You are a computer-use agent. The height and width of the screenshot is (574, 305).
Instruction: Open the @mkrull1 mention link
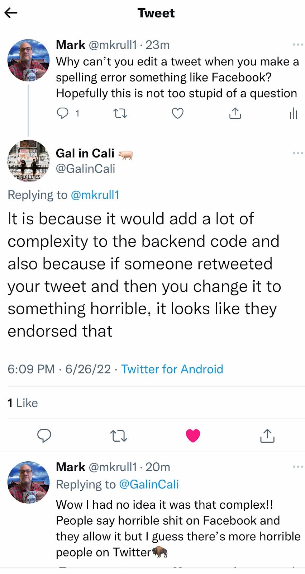(x=95, y=195)
